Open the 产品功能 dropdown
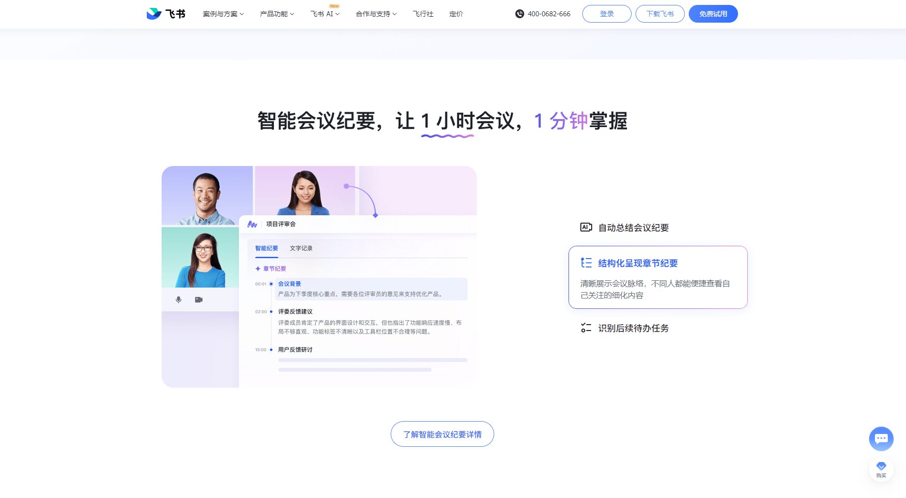Screen dimensions: 906x498 tap(276, 14)
